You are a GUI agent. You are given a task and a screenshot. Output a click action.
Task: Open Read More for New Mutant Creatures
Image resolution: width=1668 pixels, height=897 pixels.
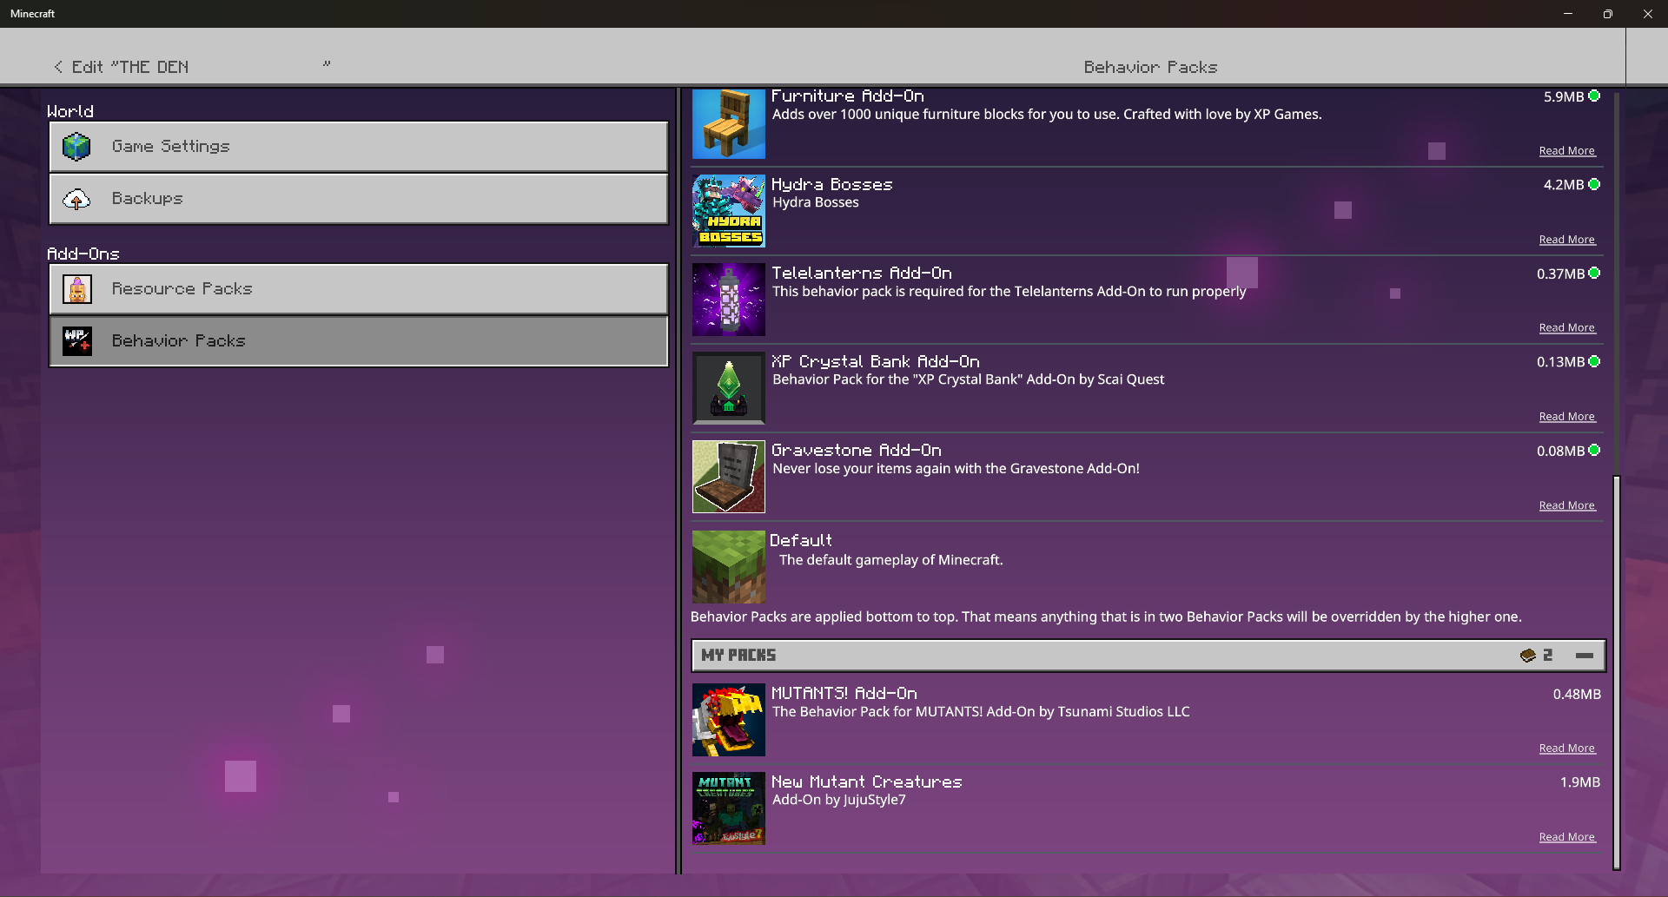1567,837
